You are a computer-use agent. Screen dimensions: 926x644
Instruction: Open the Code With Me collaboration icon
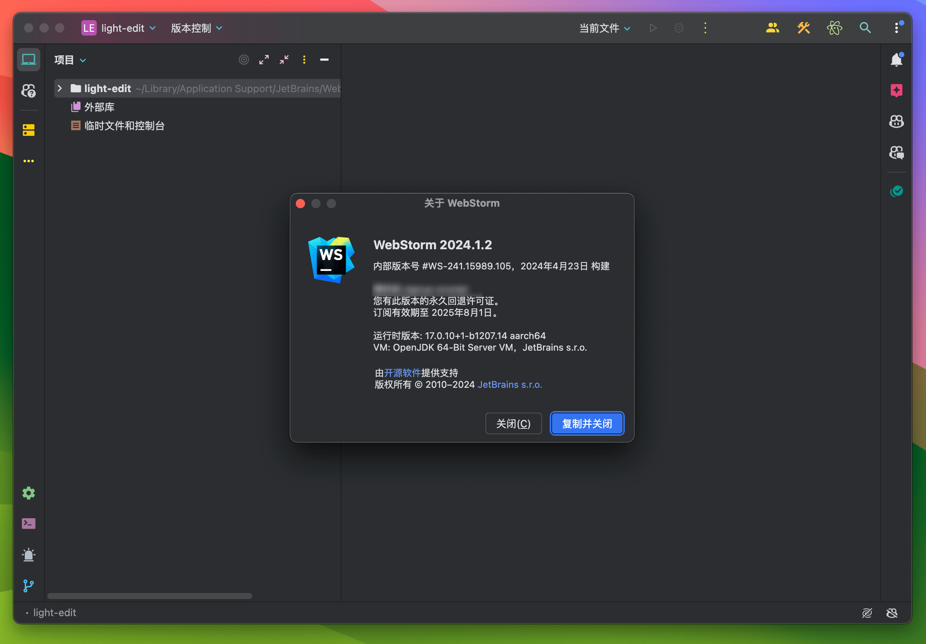[x=772, y=28]
